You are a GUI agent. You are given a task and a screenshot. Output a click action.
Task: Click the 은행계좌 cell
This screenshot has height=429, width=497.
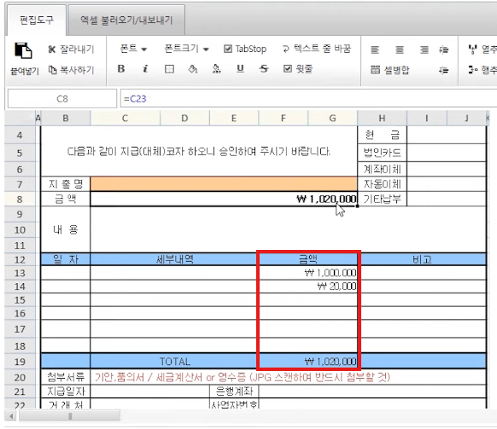(234, 391)
